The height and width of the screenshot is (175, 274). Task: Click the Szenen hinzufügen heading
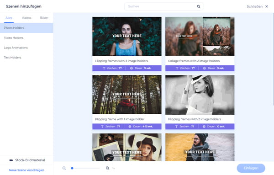point(24,6)
